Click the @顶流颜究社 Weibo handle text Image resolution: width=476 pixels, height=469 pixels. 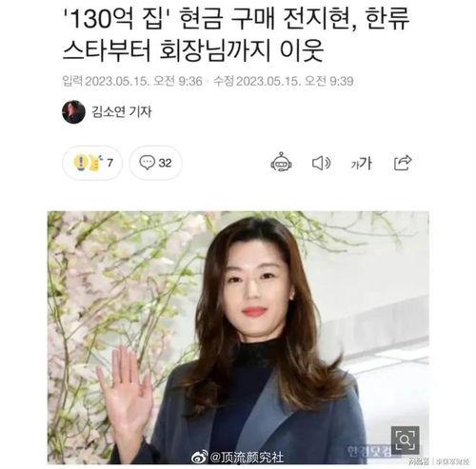[247, 457]
